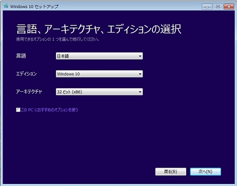
Task: Select the Windows 10 edition combo box
Action: coord(99,74)
